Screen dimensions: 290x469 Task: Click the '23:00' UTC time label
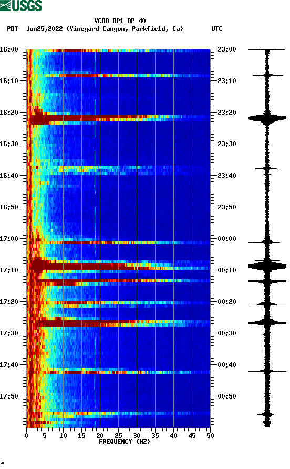(227, 49)
